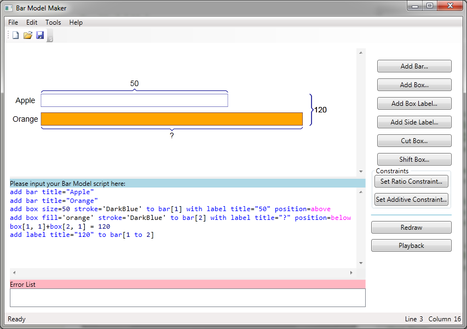This screenshot has height=329, width=467.
Task: Open the Set Additive Constraint... dialog
Action: (411, 200)
